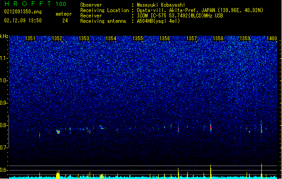Image resolution: width=282 pixels, height=179 pixels.
Task: Click the 0.9 kHz frequency label
Action: (x=4, y=103)
